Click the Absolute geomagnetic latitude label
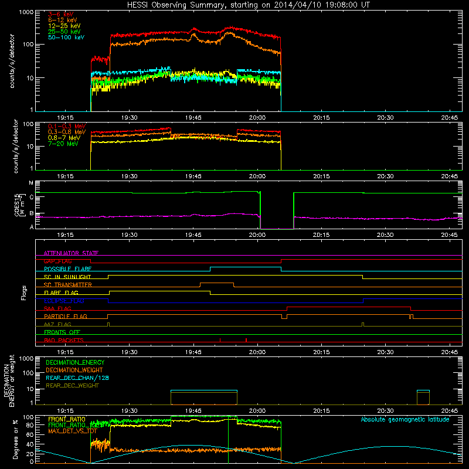This screenshot has width=469, height=469. pyautogui.click(x=405, y=419)
